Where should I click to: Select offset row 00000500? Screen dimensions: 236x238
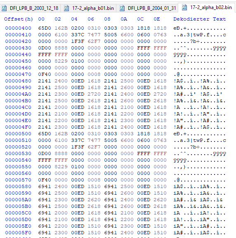click(18, 134)
